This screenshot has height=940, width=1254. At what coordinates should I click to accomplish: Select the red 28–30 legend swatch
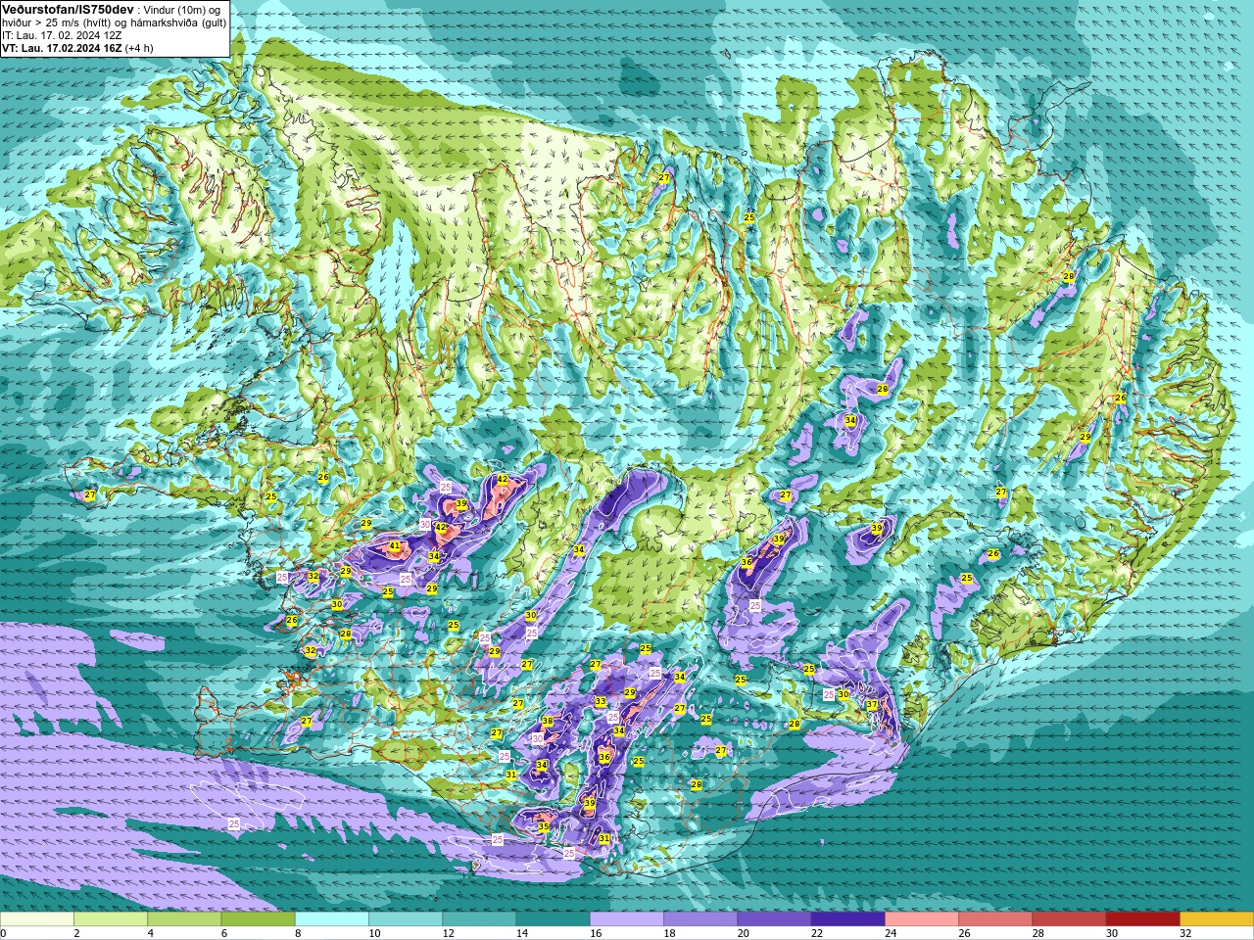[1069, 919]
